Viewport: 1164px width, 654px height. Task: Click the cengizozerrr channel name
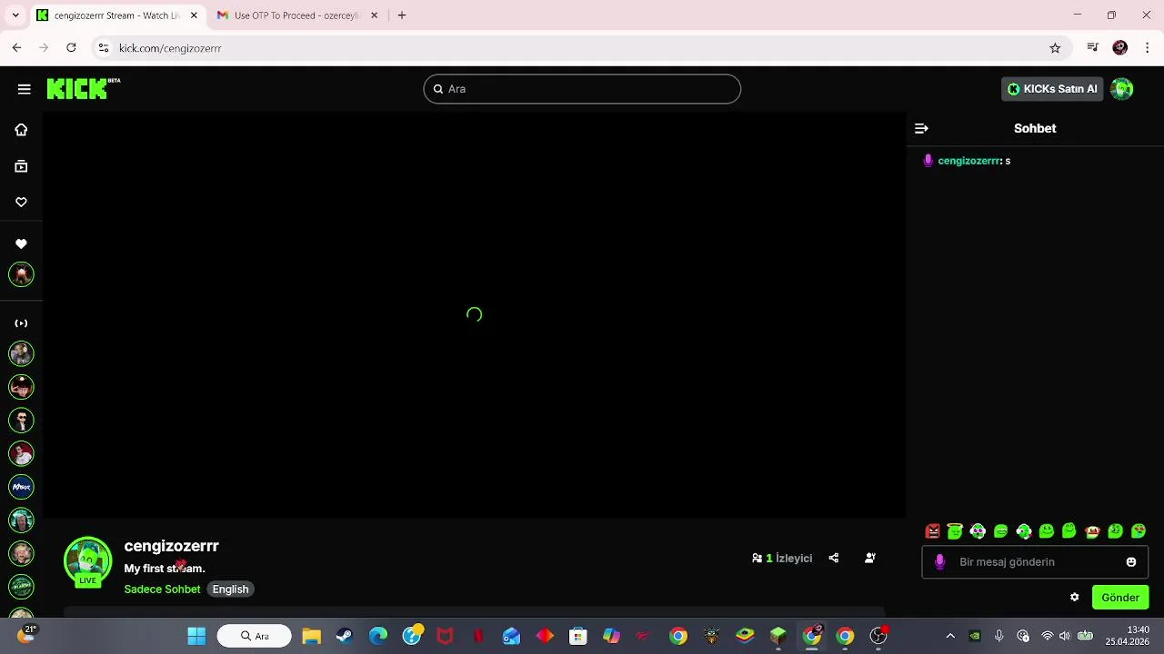(171, 546)
